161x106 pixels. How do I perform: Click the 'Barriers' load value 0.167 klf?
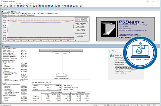pyautogui.click(x=24, y=97)
